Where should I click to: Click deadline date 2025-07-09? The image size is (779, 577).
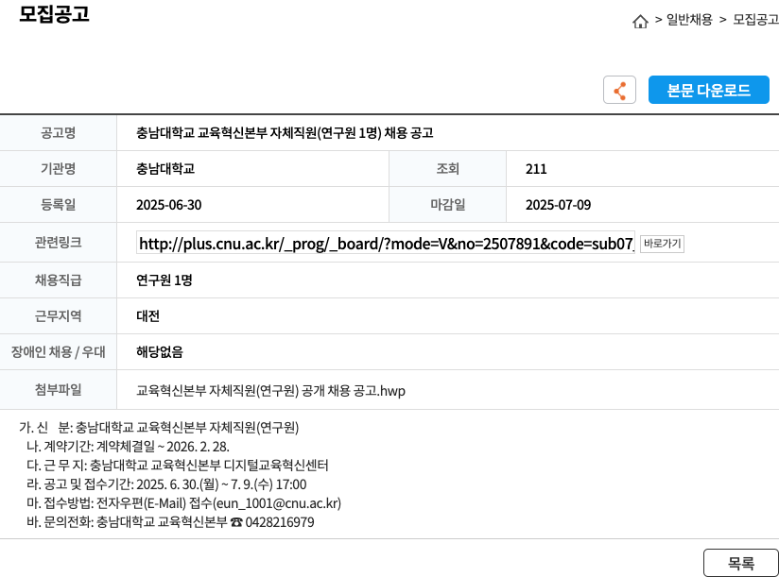559,205
